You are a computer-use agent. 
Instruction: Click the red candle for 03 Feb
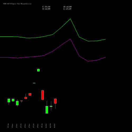click(55, 101)
